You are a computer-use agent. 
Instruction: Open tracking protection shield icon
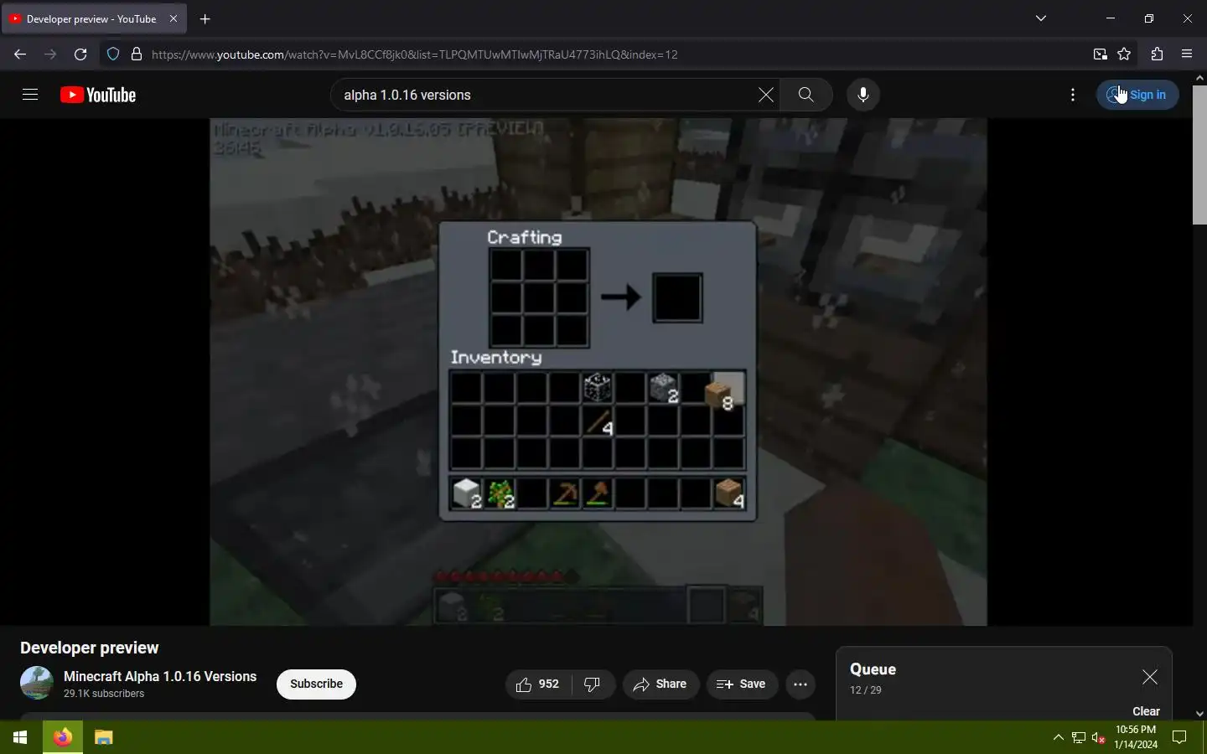coord(113,54)
